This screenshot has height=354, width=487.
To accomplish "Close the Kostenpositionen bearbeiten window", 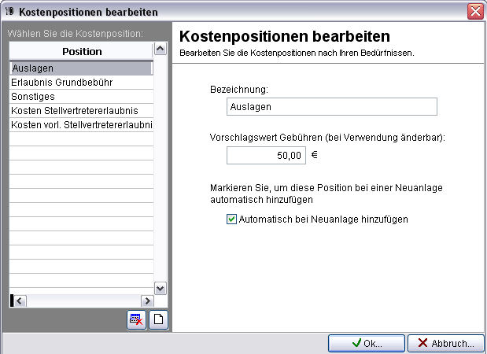I will coord(475,12).
